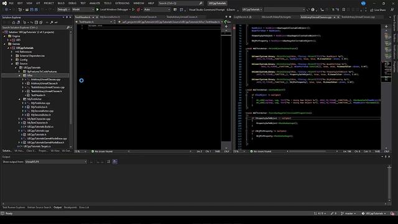Select TestHeader.h in Solution Explorer
Image resolution: width=398 pixels, height=224 pixels.
coord(38,95)
